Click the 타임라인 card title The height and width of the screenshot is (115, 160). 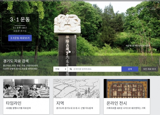14,103
